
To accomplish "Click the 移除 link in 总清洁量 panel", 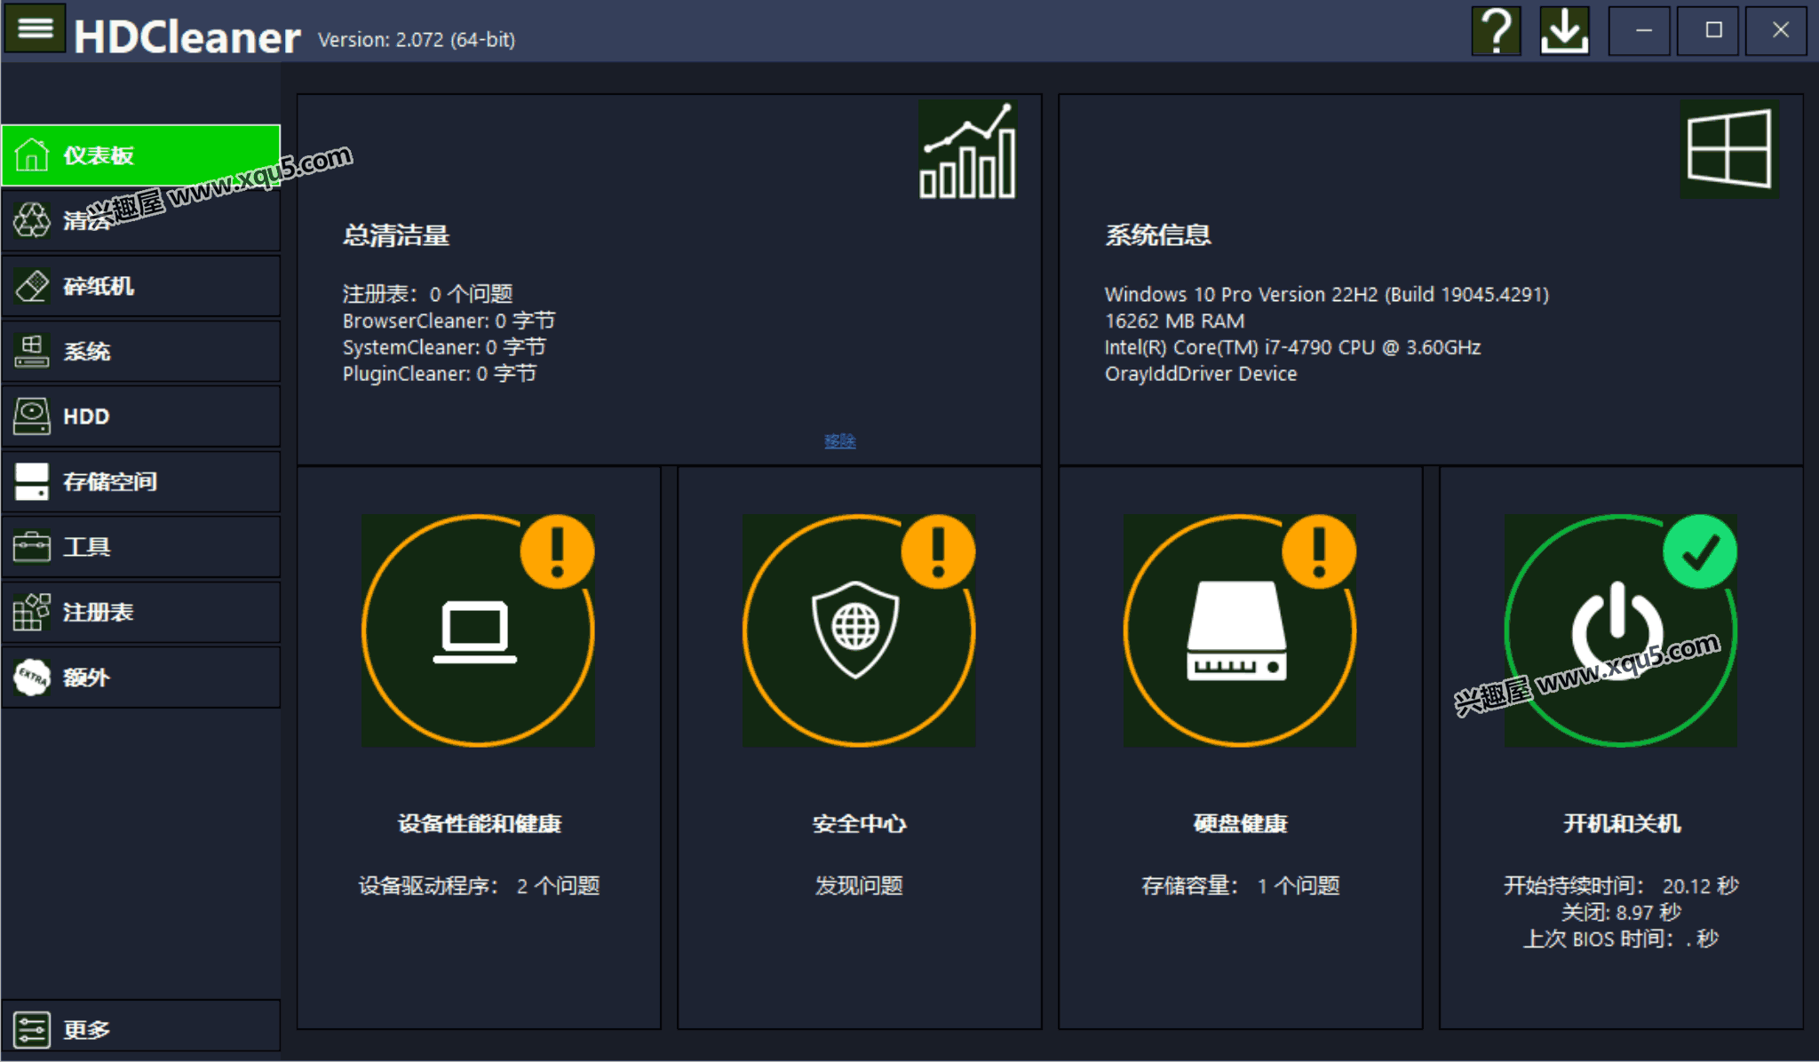I will coord(839,440).
